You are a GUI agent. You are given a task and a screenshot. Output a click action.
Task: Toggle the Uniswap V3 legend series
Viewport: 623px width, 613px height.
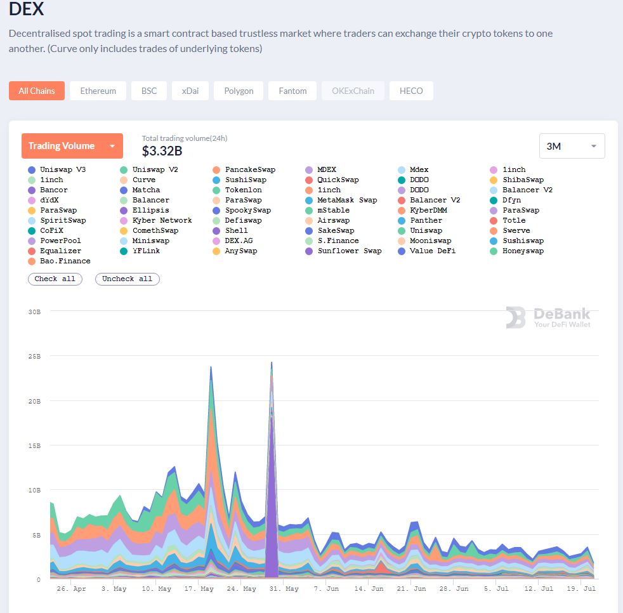pyautogui.click(x=57, y=169)
